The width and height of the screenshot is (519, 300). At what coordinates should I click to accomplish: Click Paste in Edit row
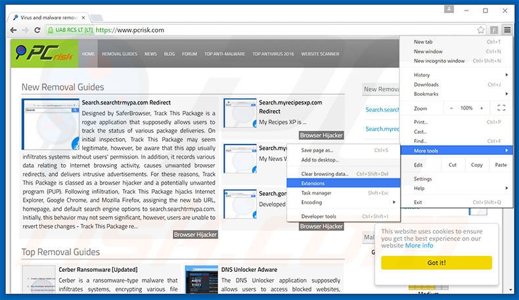pyautogui.click(x=501, y=165)
